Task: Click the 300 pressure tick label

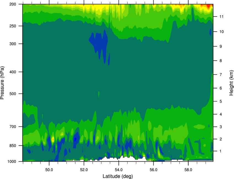Action: coord(13,44)
